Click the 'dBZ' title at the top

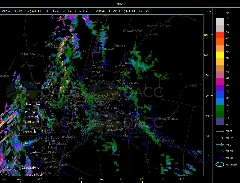click(120, 4)
